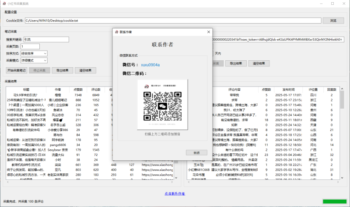Click the comments table scroll down arrow

[x=342, y=178]
